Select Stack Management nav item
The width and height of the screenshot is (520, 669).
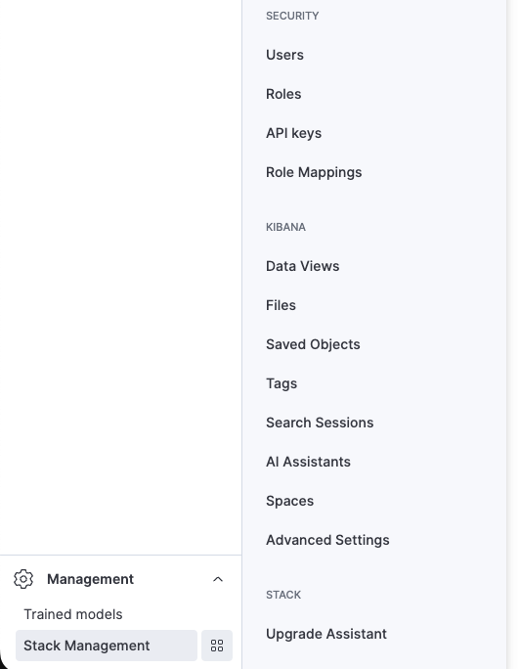pyautogui.click(x=107, y=646)
